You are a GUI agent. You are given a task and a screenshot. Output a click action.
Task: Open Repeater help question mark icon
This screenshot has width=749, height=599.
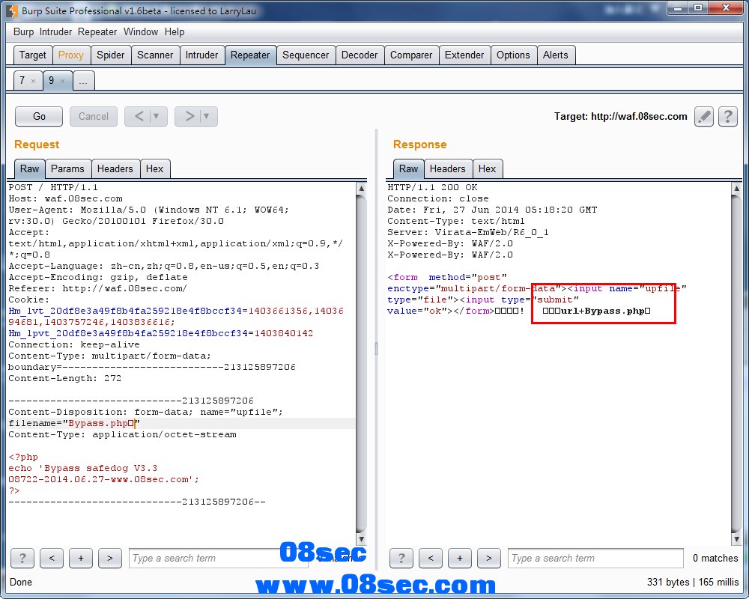click(x=728, y=116)
